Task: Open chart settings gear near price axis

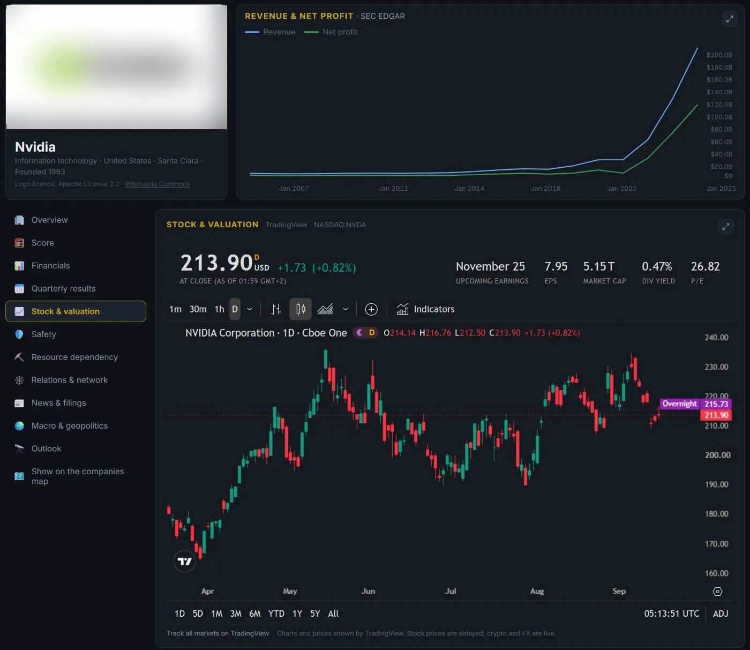Action: pos(718,592)
